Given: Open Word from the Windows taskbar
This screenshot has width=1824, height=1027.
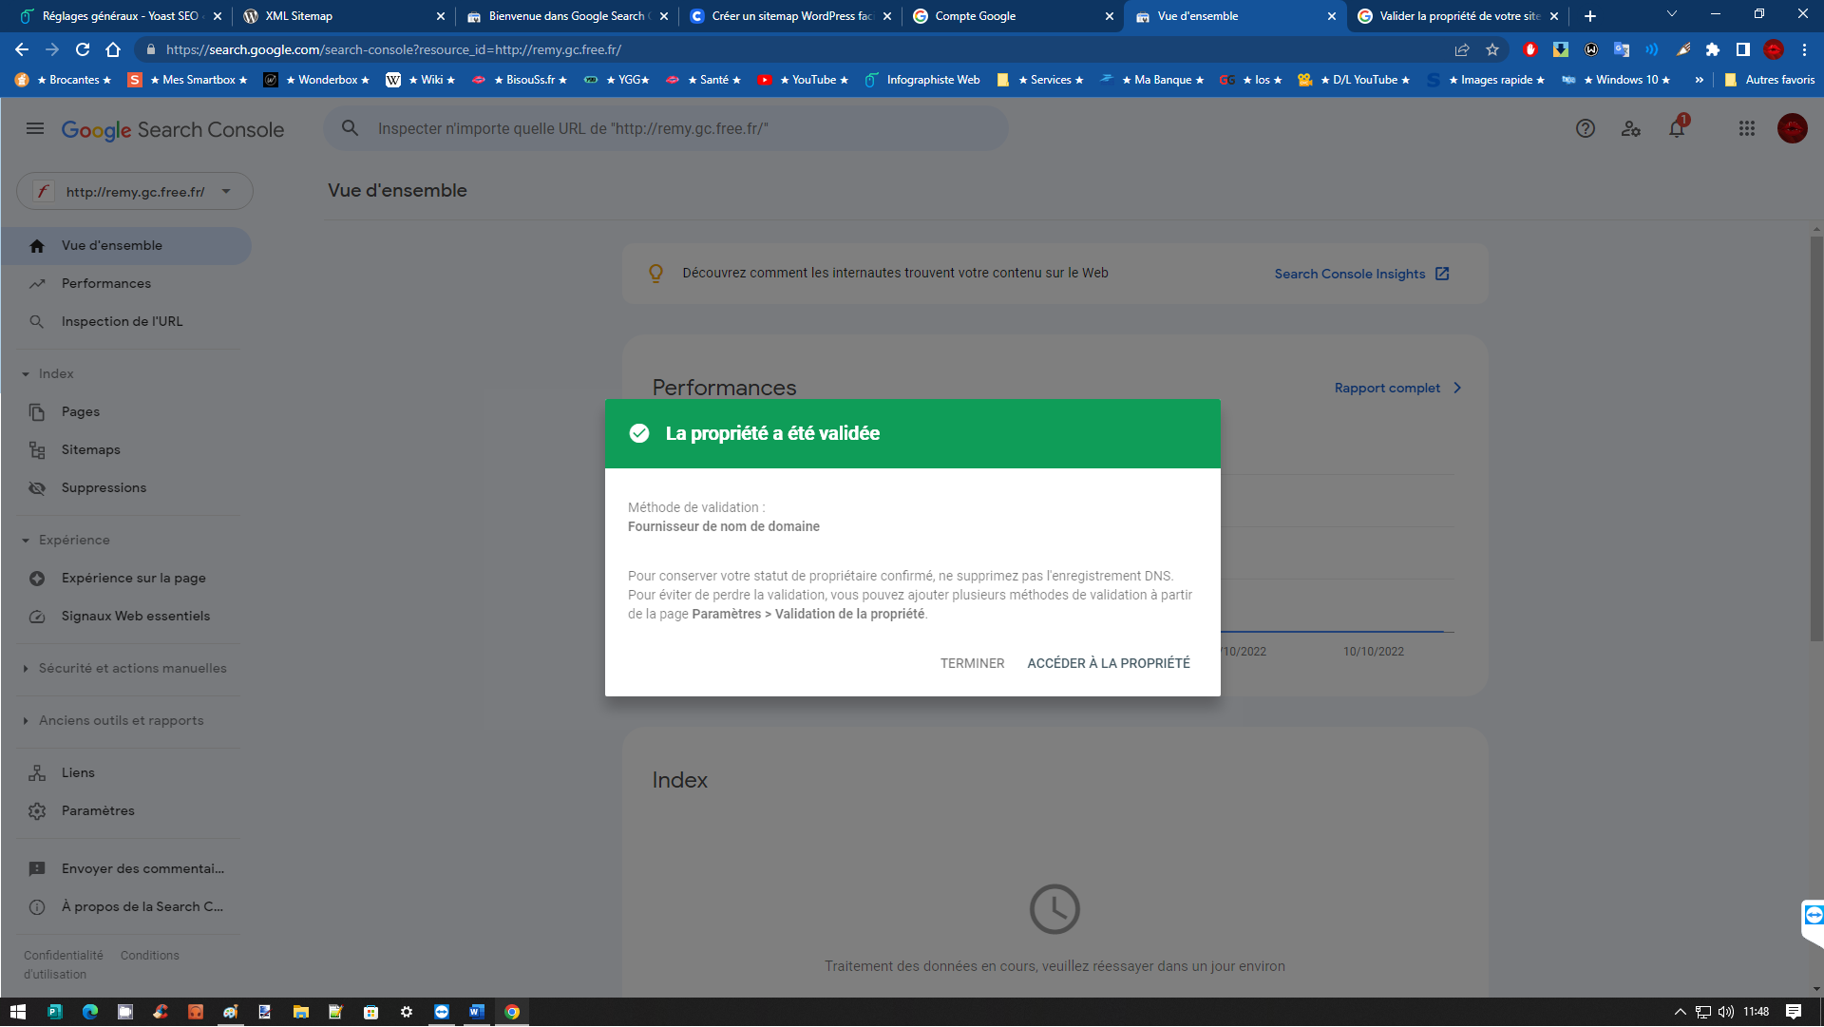Looking at the screenshot, I should (476, 1013).
